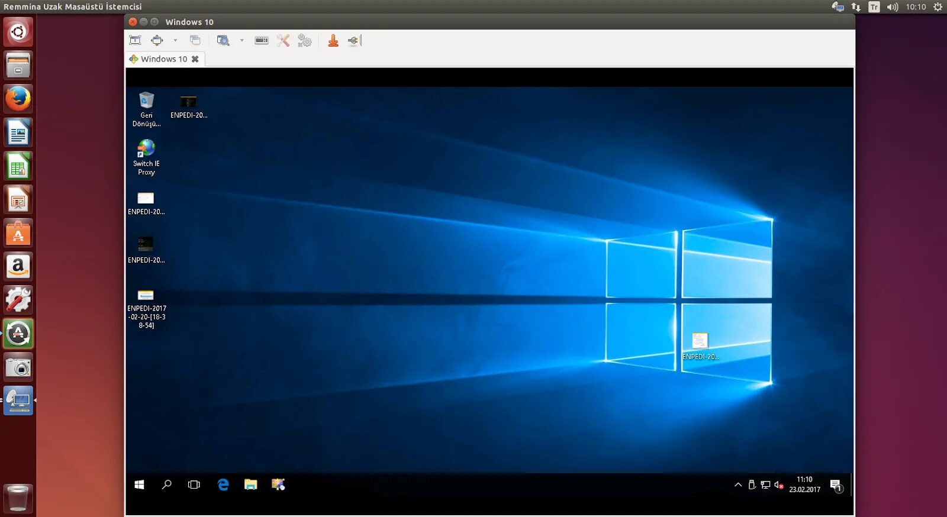Screen dimensions: 947x517
Task: Open Ubuntu Dash search in launcher
Action: pos(18,31)
